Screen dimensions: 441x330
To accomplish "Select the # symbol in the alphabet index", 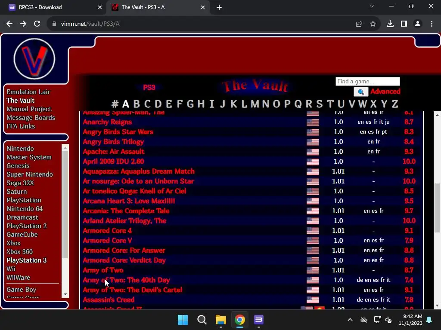I will pos(115,104).
